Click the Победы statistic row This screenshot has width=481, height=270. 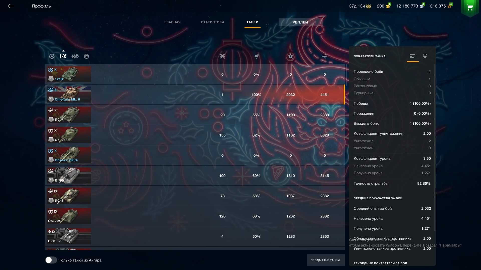pyautogui.click(x=392, y=103)
